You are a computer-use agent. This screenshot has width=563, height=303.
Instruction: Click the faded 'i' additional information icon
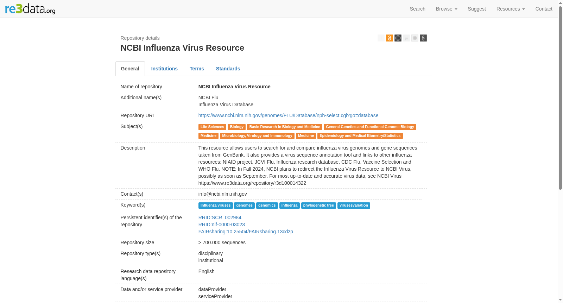(381, 38)
